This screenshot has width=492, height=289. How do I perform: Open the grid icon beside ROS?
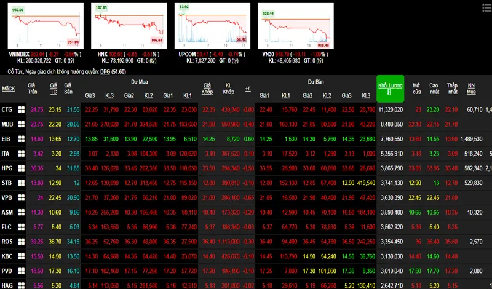click(22, 241)
